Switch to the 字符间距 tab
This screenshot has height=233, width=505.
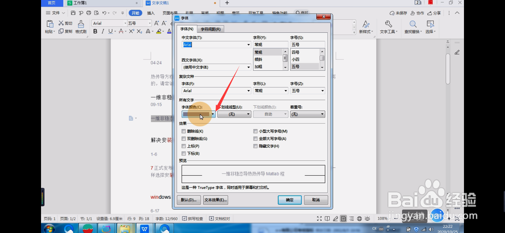coord(211,28)
